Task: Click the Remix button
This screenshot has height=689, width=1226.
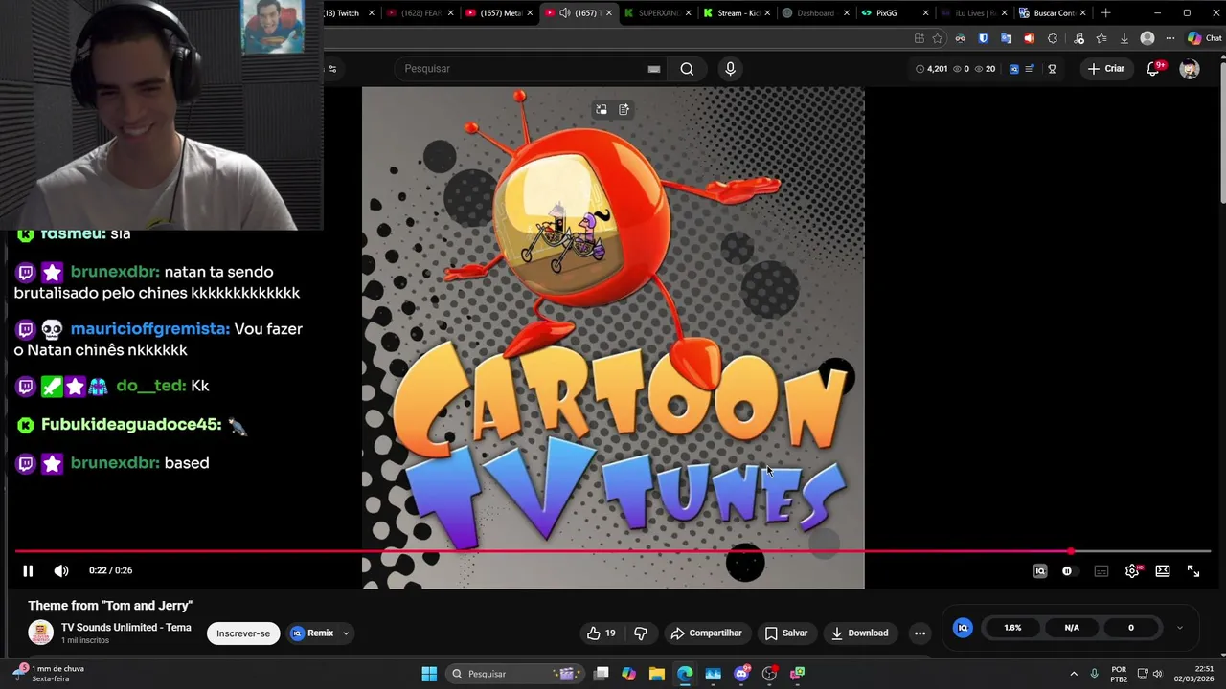Action: point(312,633)
